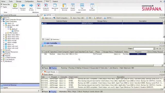
Task: Open the Tools ribbon tab
Action: point(11,1)
